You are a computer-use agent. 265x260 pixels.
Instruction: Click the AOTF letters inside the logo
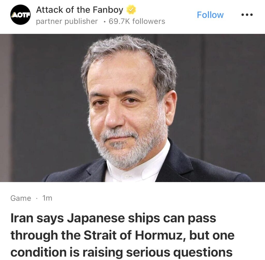point(20,15)
